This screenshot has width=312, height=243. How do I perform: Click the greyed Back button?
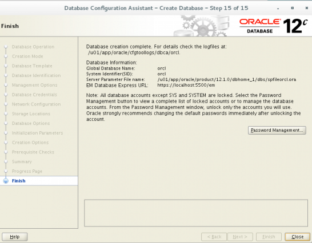pyautogui.click(x=214, y=237)
